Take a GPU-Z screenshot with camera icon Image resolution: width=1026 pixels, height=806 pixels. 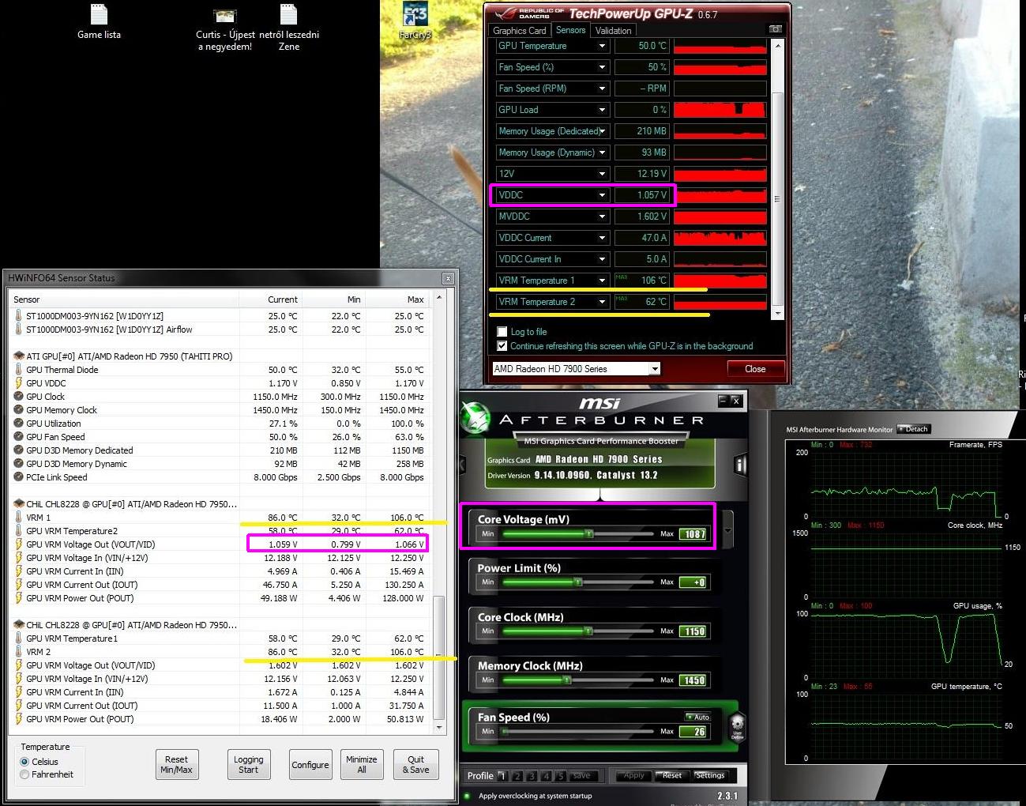tap(776, 29)
